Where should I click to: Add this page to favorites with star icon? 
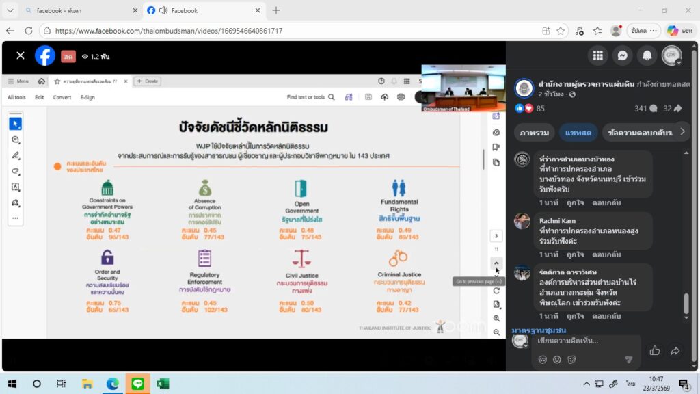coord(561,31)
